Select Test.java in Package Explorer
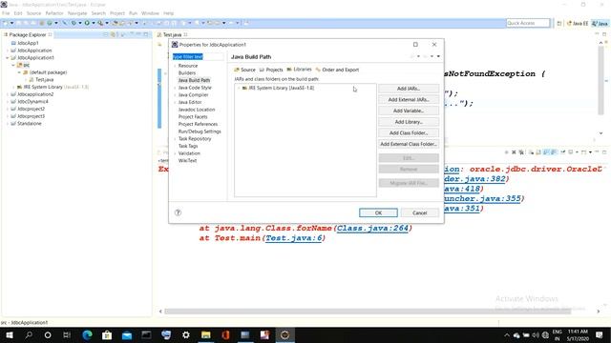611x343 pixels. [x=44, y=80]
